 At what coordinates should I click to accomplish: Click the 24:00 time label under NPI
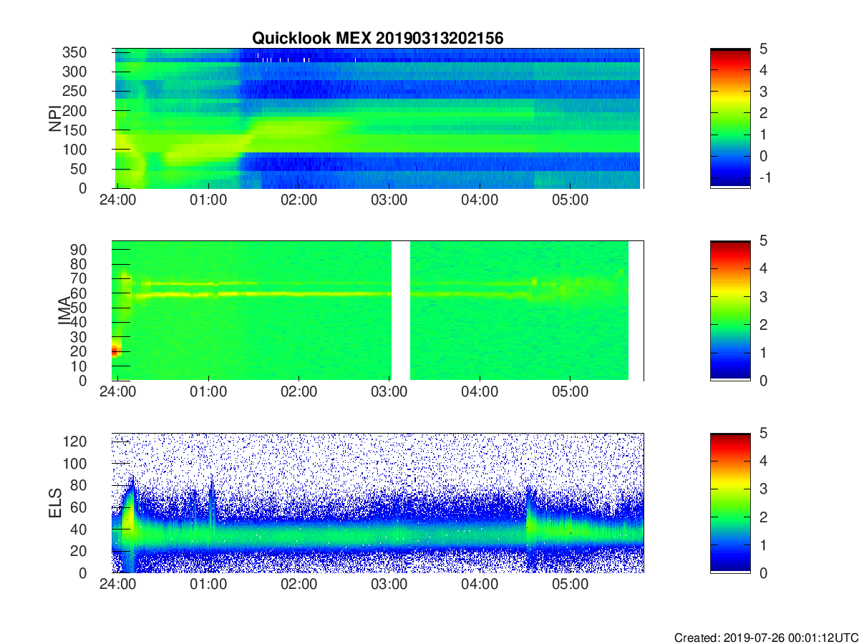point(117,200)
